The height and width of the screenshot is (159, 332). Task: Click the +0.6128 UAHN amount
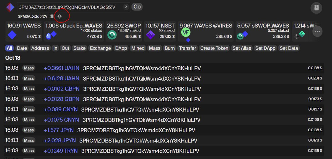(x=61, y=78)
